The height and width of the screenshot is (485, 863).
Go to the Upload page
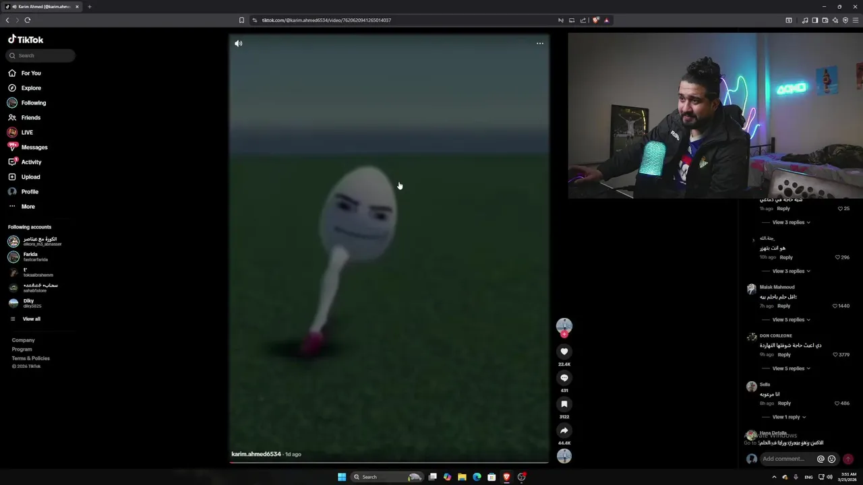[x=24, y=177]
